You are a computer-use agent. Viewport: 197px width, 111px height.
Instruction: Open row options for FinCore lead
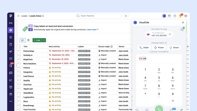pos(188,68)
